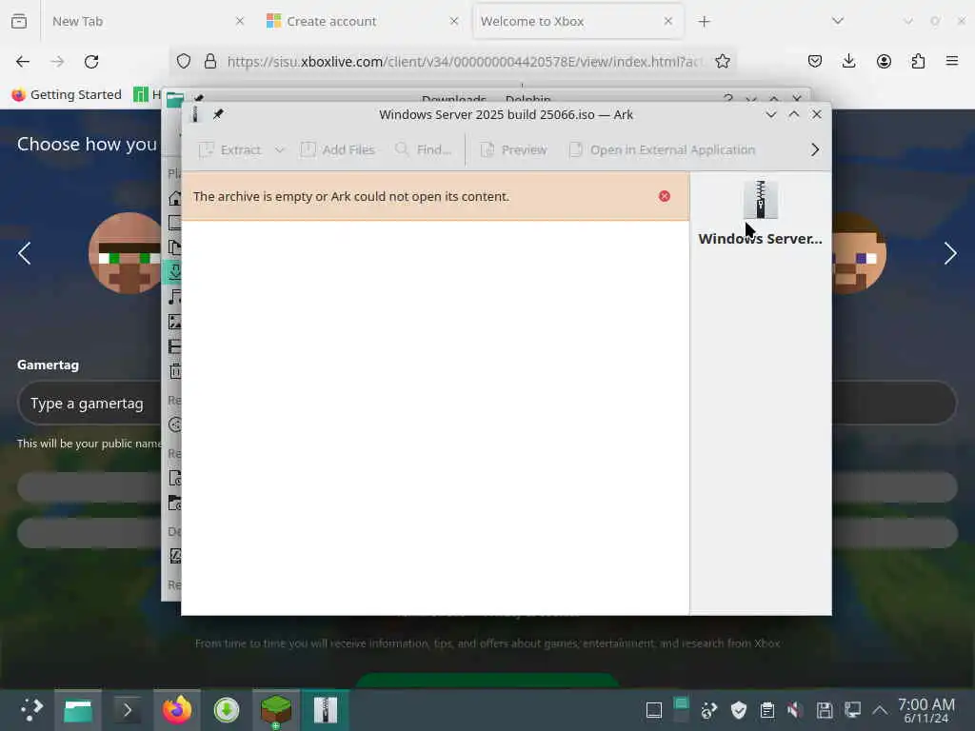Switch to the Create account tab
The height and width of the screenshot is (731, 975).
click(361, 21)
